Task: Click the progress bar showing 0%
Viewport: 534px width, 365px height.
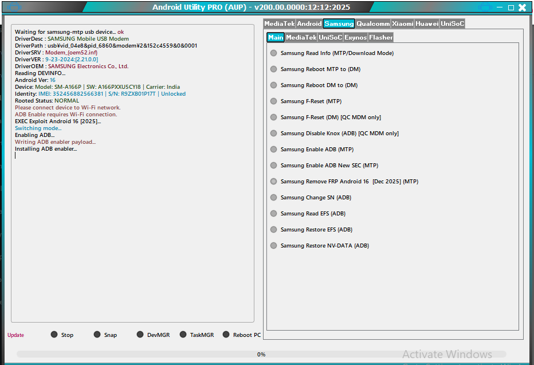Action: (261, 354)
